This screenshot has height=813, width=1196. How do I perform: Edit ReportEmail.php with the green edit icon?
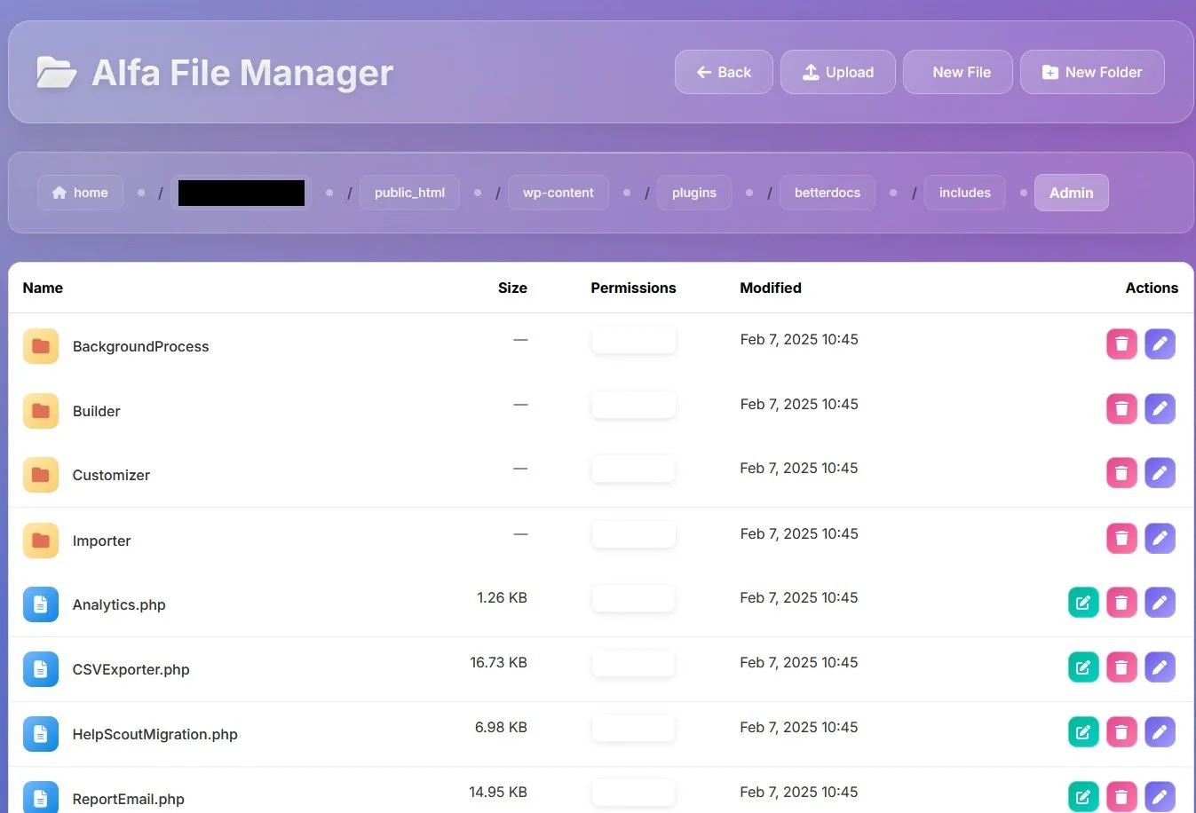point(1082,796)
